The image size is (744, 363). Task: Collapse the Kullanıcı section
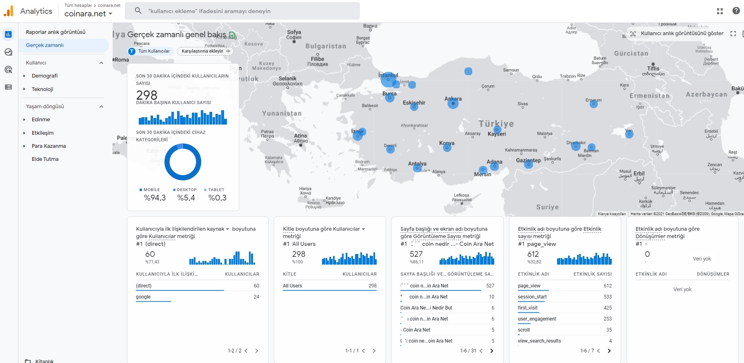(101, 63)
